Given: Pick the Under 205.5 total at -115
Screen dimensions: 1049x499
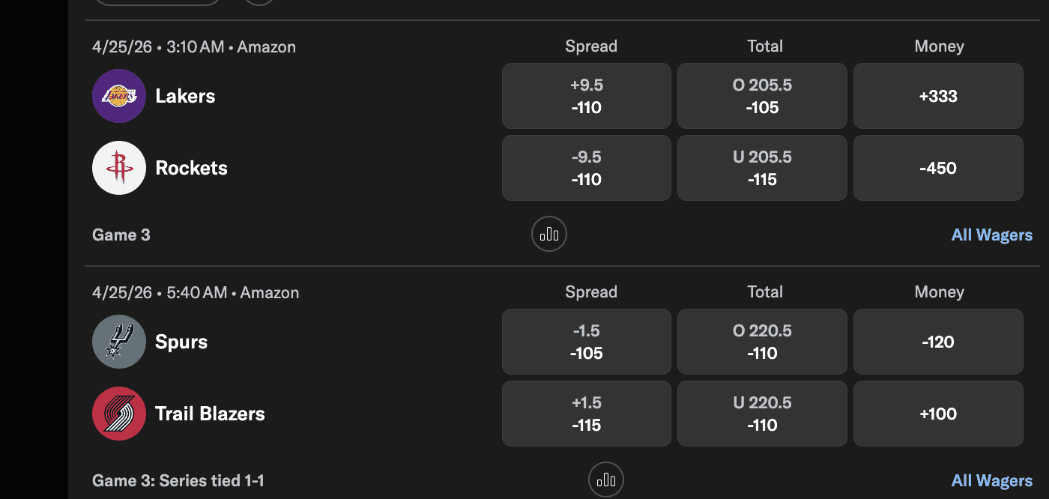Looking at the screenshot, I should tap(762, 168).
